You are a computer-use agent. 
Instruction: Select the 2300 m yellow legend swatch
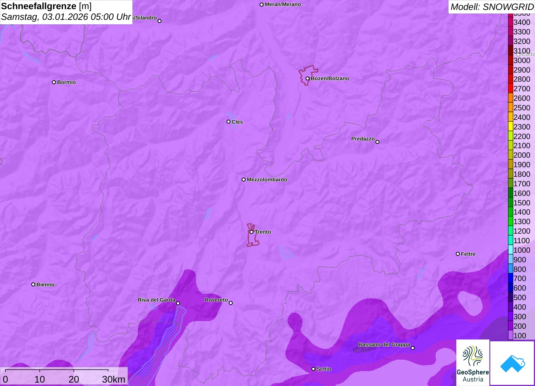511,126
